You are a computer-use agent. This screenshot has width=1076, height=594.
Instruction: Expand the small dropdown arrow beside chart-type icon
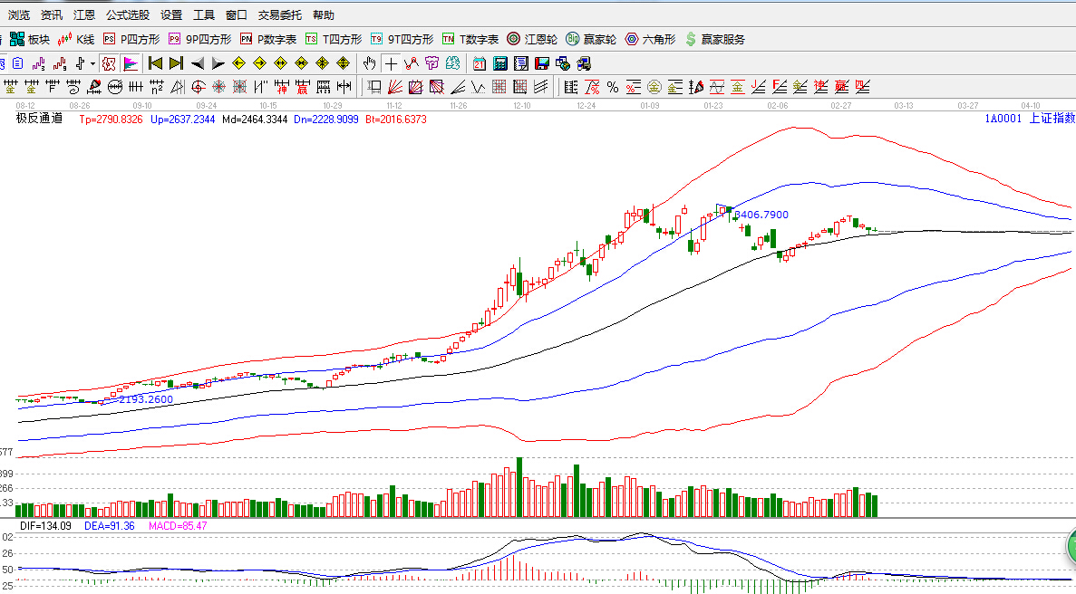tap(92, 63)
